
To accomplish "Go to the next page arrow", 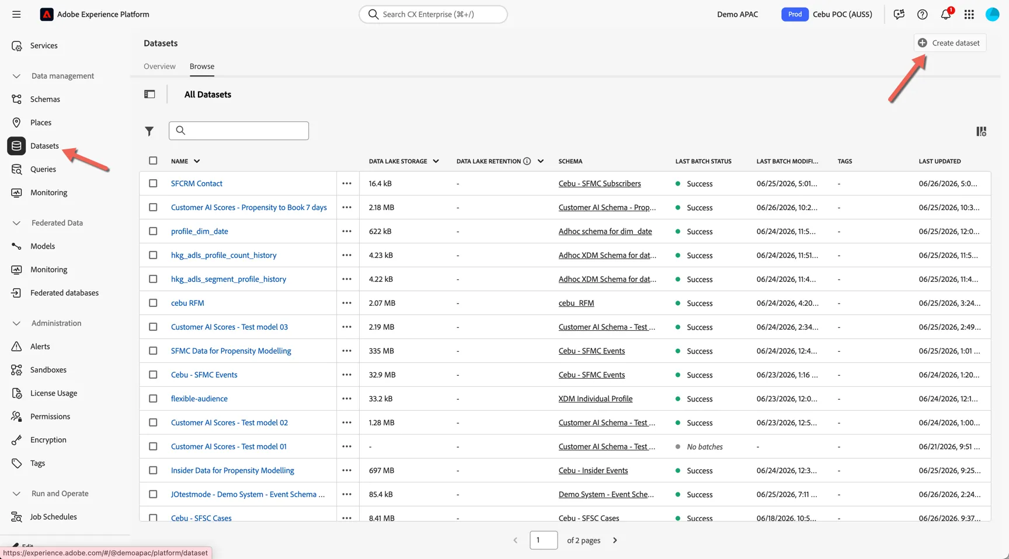I will 615,540.
